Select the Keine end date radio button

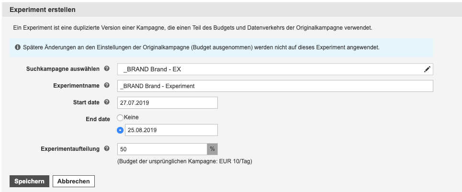[120, 118]
